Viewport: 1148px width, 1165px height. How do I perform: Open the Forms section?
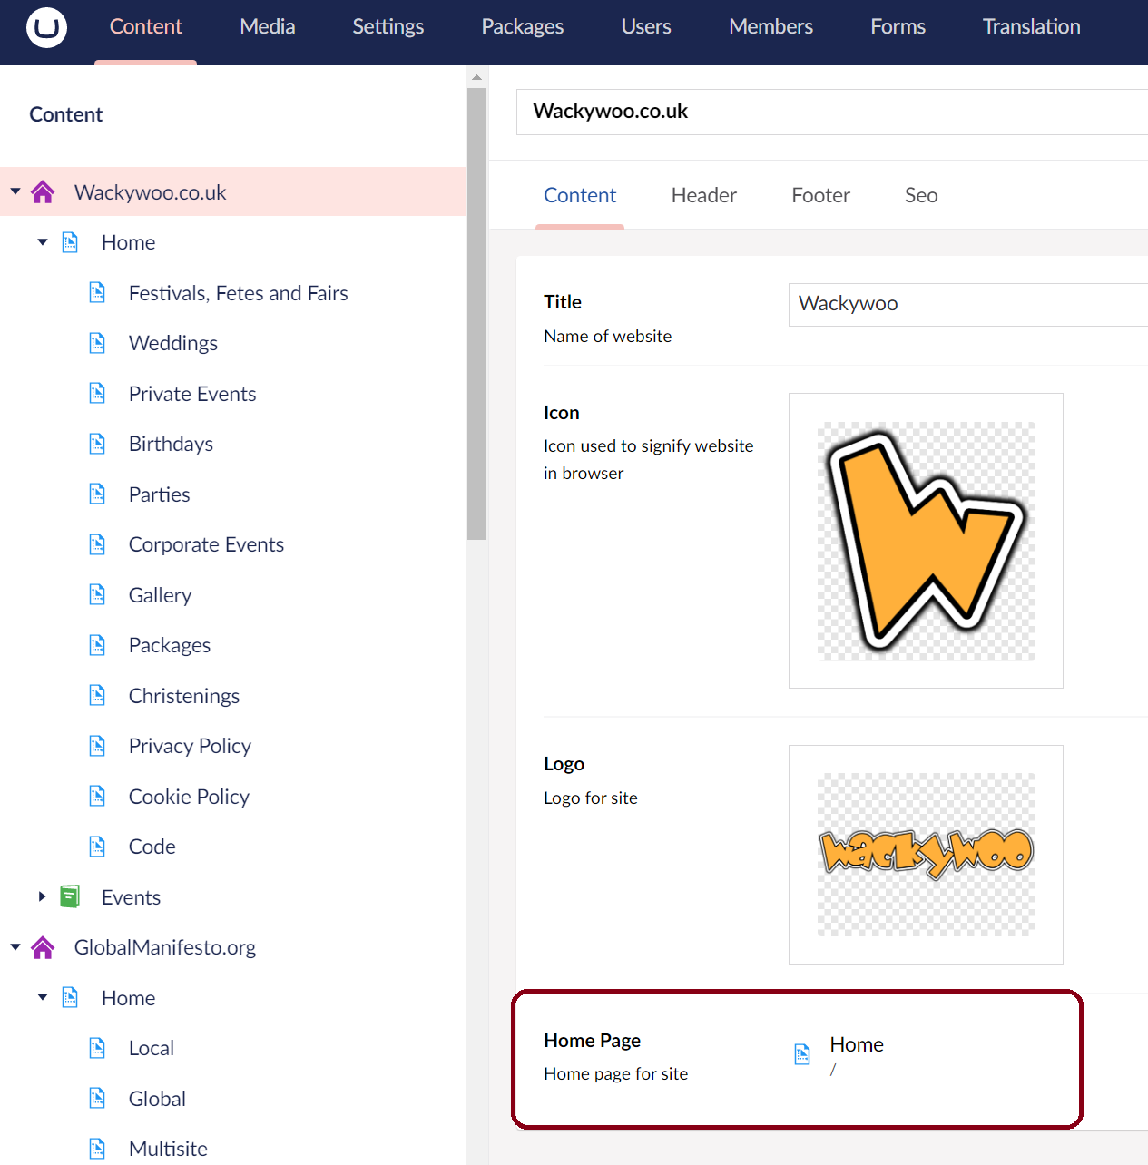(898, 27)
